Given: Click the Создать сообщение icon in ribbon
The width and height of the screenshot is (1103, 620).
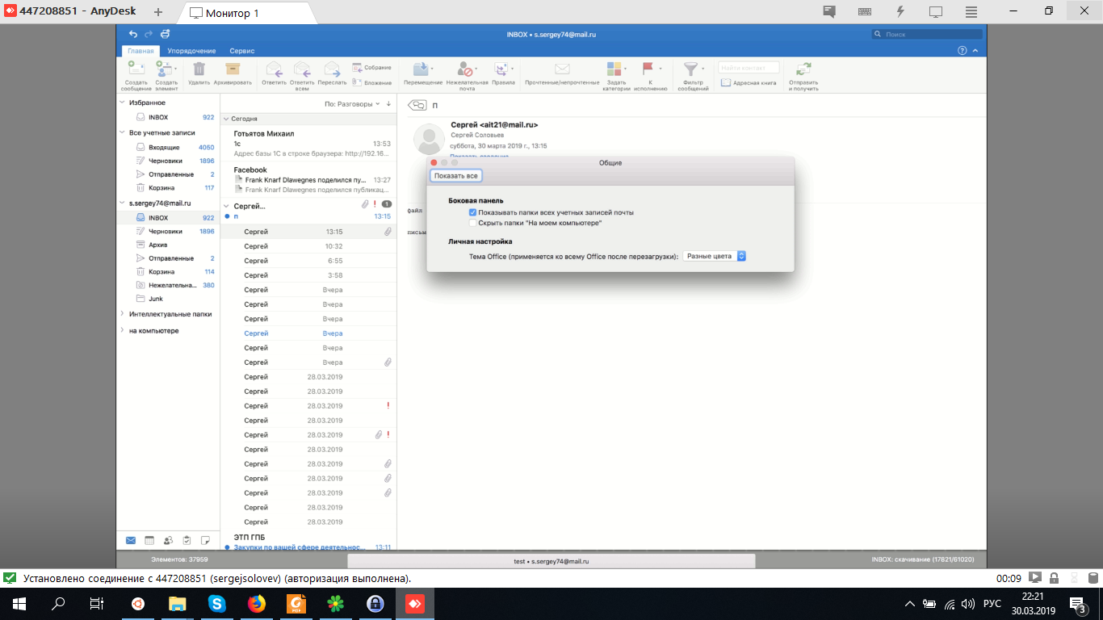Looking at the screenshot, I should 136,69.
